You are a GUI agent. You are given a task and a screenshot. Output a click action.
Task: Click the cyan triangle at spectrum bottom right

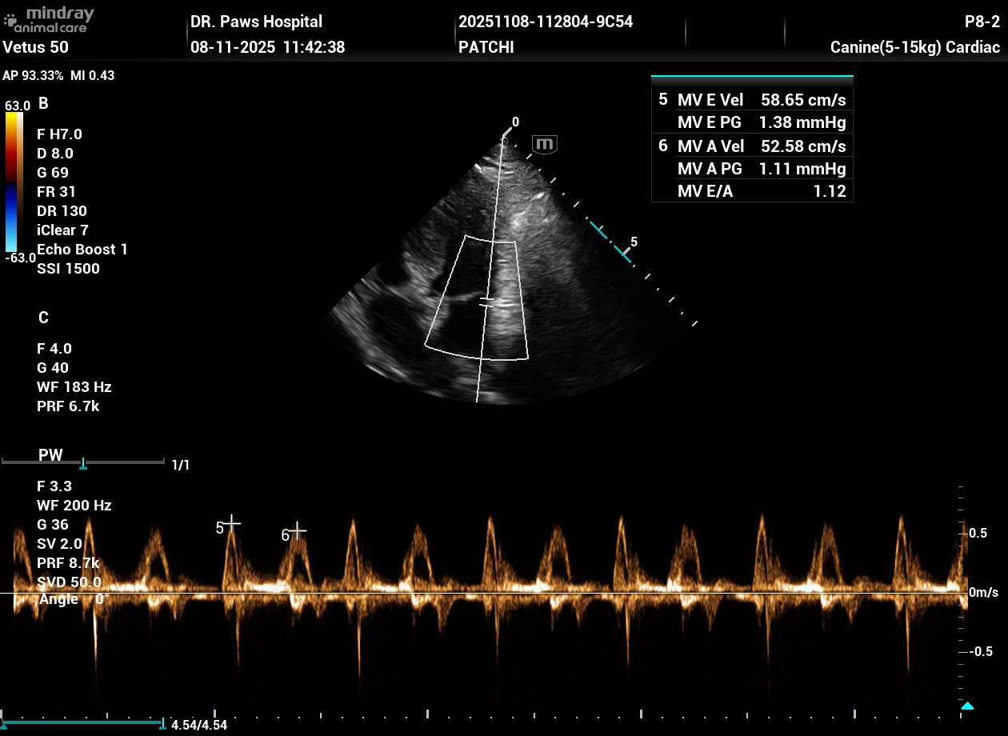(x=967, y=706)
